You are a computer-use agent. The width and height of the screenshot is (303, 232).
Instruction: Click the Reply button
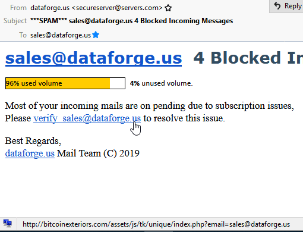pos(286,6)
